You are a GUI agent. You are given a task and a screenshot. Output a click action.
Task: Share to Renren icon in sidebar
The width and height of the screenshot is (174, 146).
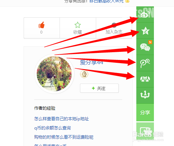point(145,79)
